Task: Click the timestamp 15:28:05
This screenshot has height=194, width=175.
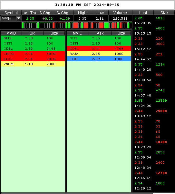Action: pos(143,23)
